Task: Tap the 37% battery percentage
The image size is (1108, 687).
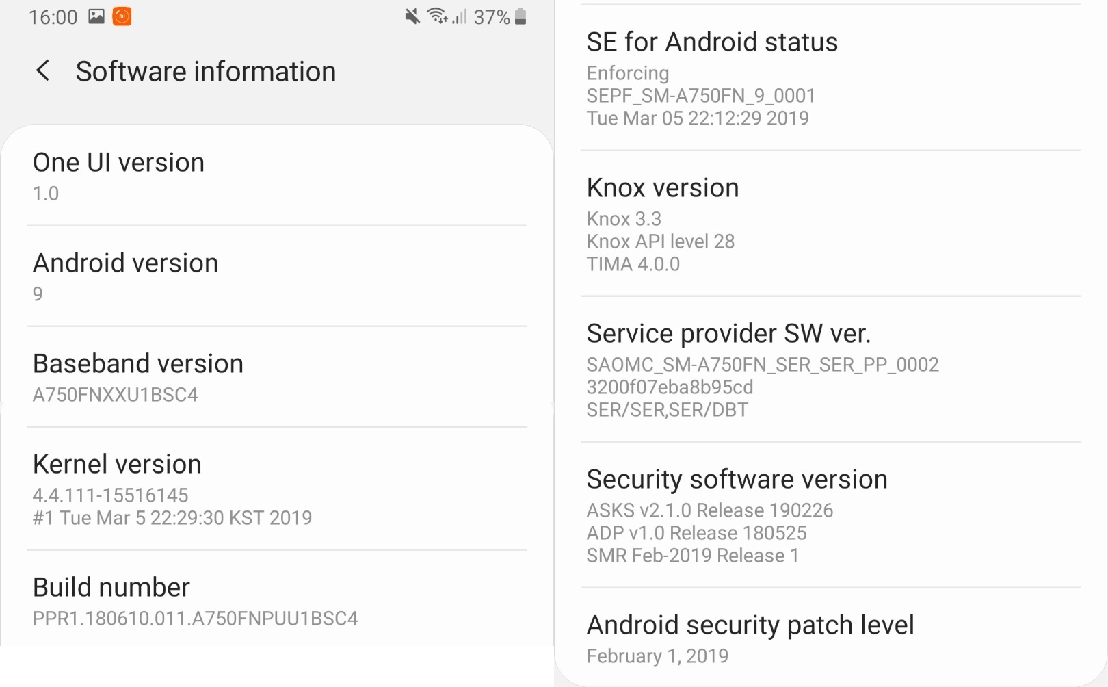Action: coord(492,17)
